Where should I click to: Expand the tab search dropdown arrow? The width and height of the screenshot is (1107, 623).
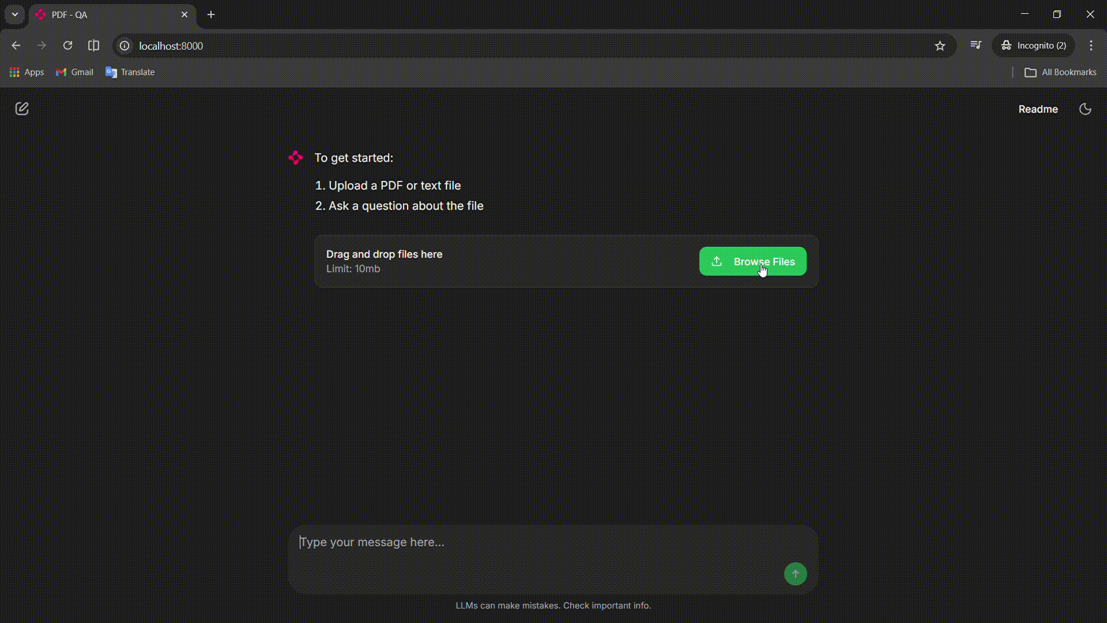point(15,14)
